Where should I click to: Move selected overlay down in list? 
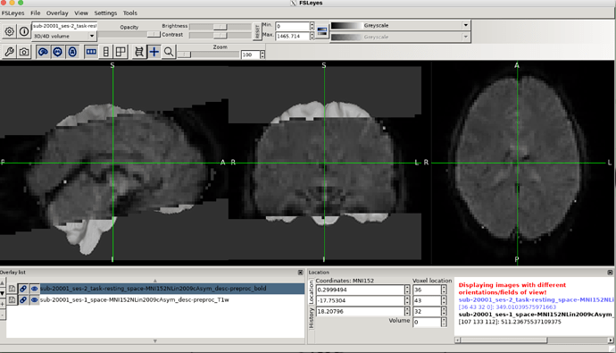(x=3, y=293)
